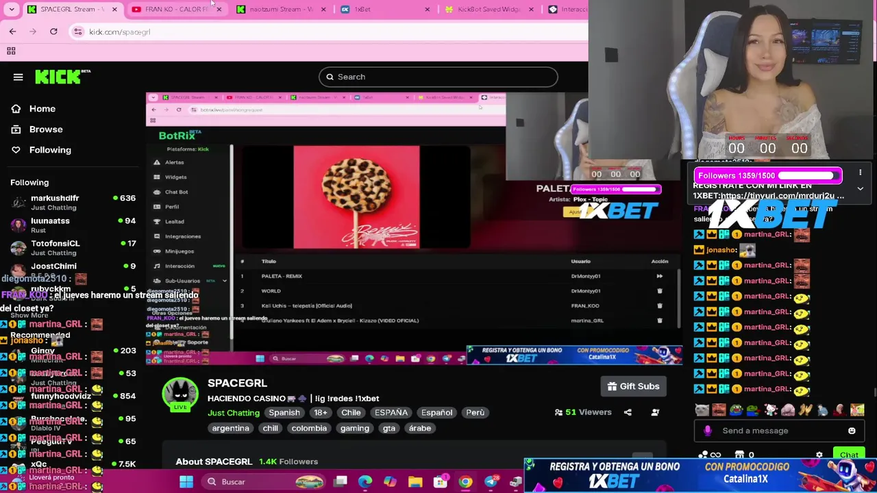Close the 1xBet tab

point(428,10)
